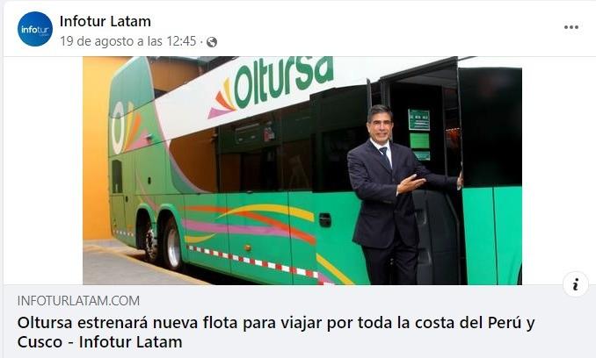Click the orange wall behind the bus
Screen dimensions: 596x358
(95, 148)
